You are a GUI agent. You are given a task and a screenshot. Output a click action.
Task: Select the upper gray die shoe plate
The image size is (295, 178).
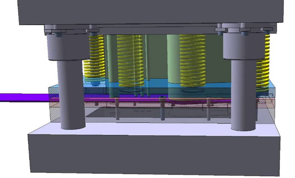click(x=150, y=11)
